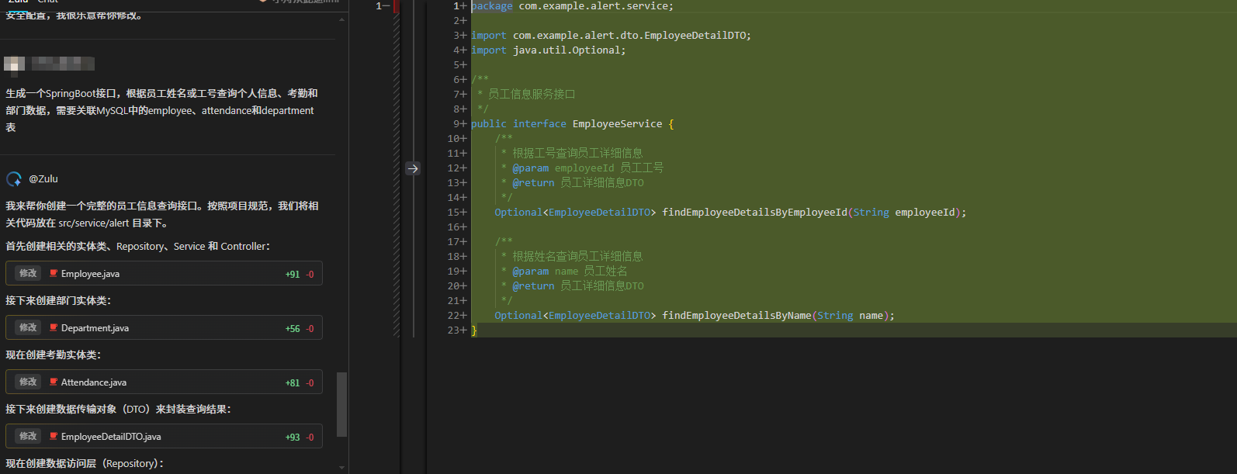Click the @Zulu name label
1237x474 pixels.
point(43,178)
